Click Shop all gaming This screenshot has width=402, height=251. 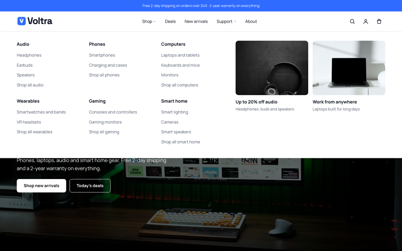coord(104,132)
